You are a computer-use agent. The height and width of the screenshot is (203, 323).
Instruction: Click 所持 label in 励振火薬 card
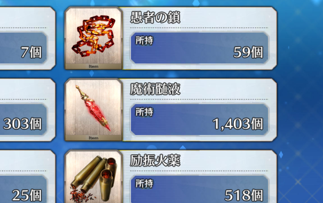pos(144,183)
